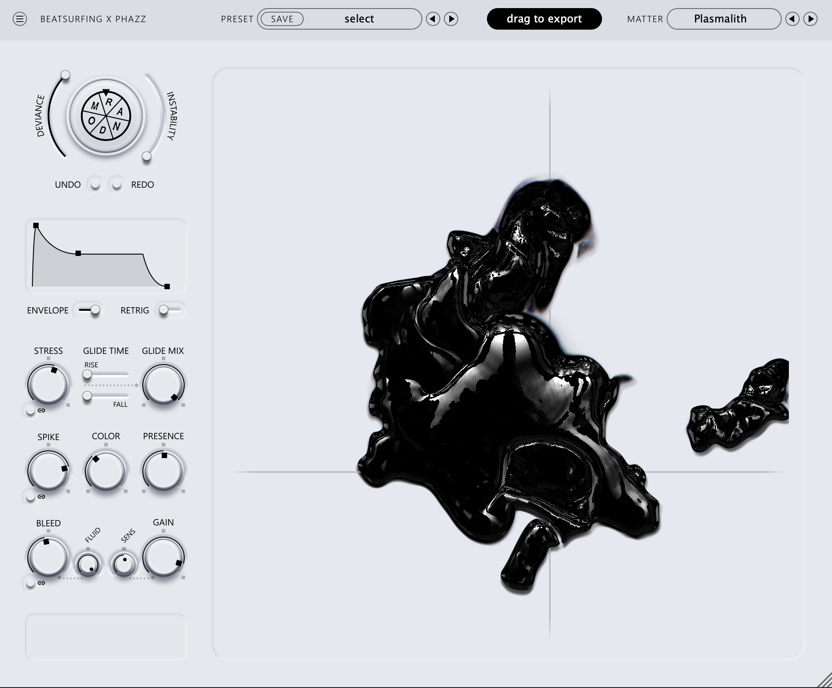Image resolution: width=832 pixels, height=688 pixels.
Task: Click the link dot joining RISE and FALL
Action: tap(137, 385)
